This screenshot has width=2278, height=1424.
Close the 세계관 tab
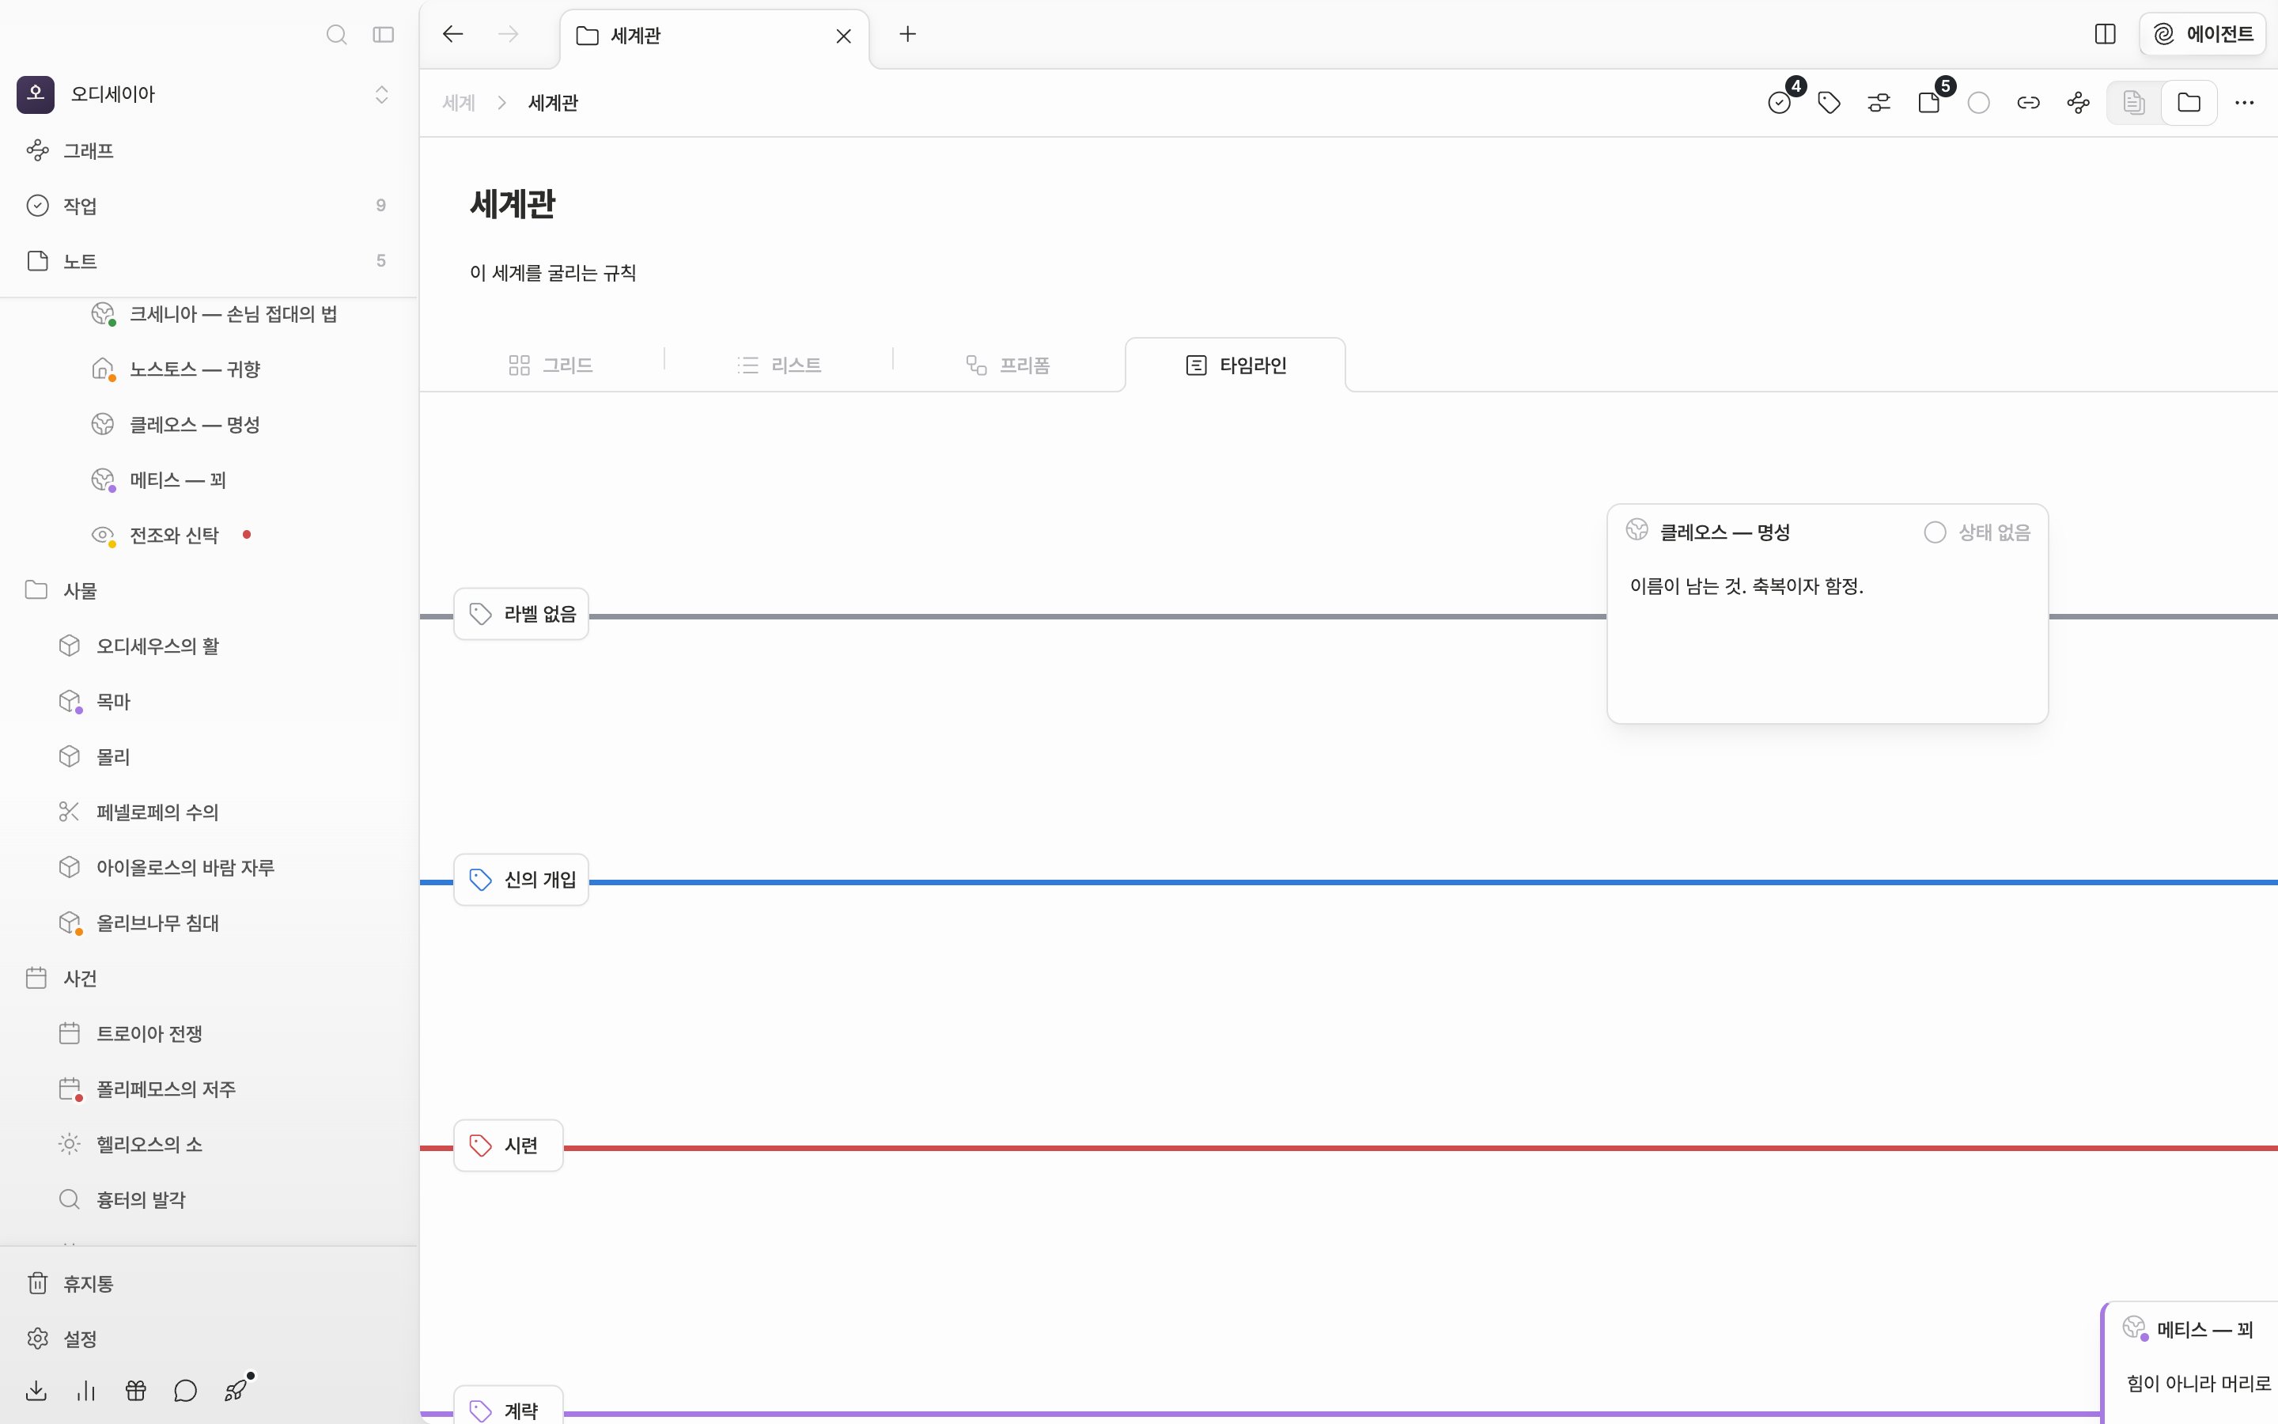843,36
